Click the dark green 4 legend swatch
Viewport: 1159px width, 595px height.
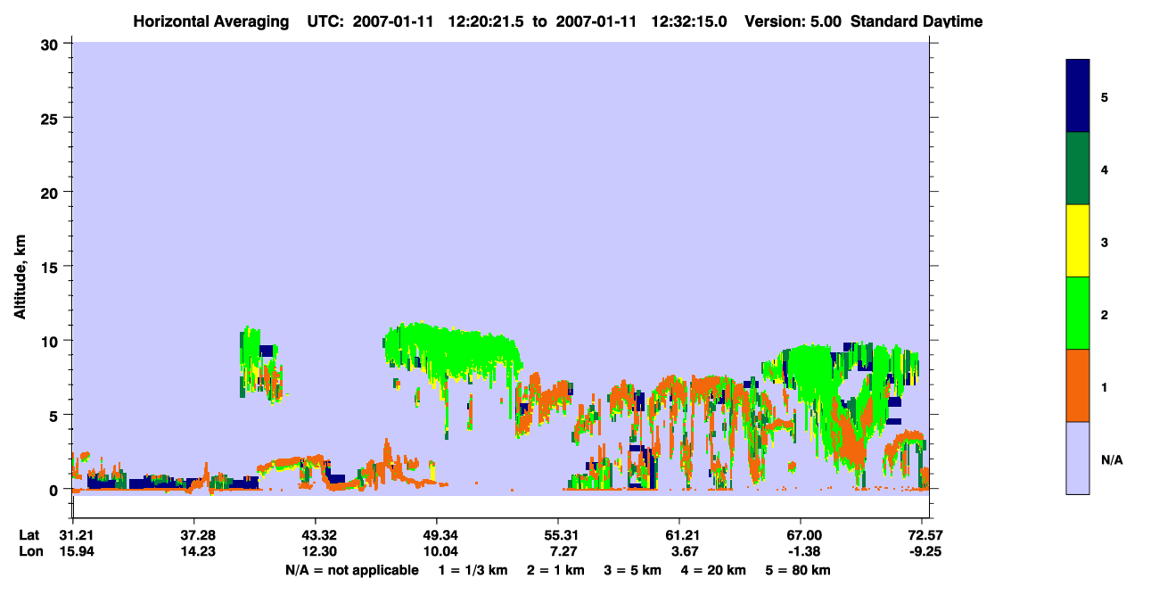(1078, 169)
